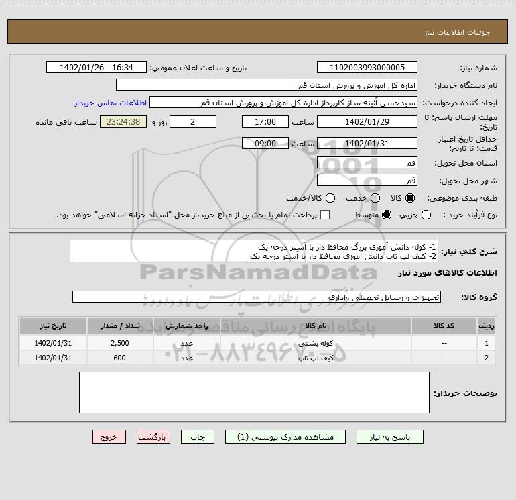Click the remaining days field showing 2

[193, 121]
